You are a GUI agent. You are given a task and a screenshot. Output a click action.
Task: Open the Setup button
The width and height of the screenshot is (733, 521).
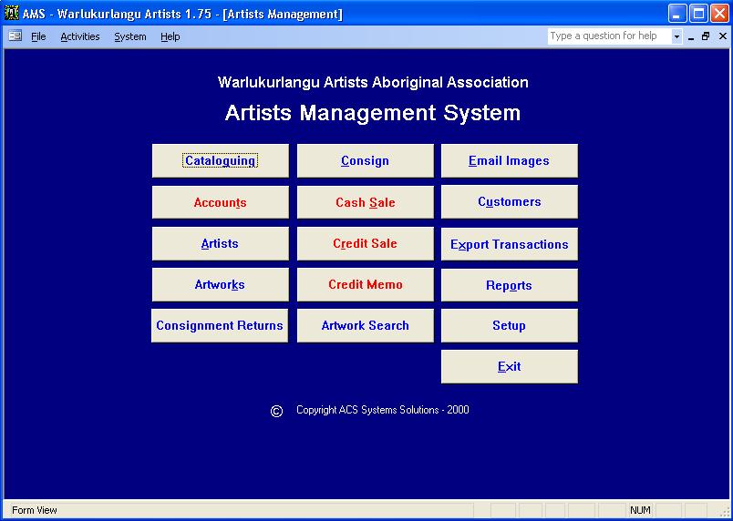pyautogui.click(x=509, y=325)
